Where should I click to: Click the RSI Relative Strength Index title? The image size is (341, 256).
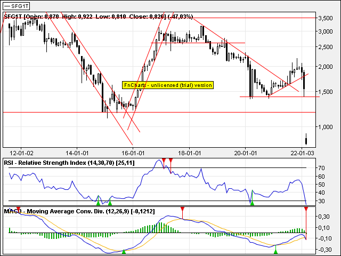point(69,163)
